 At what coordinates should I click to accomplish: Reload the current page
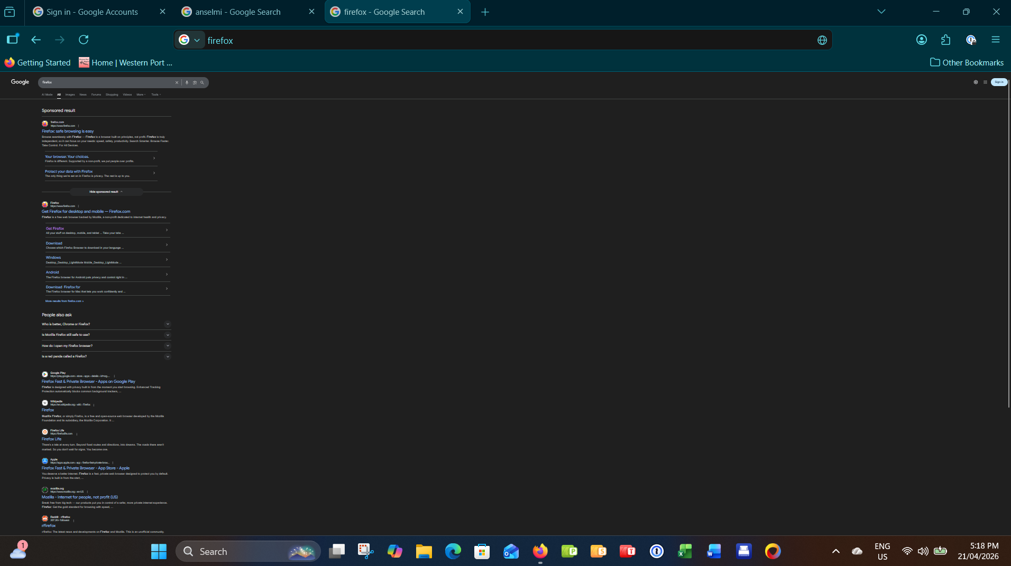tap(84, 40)
